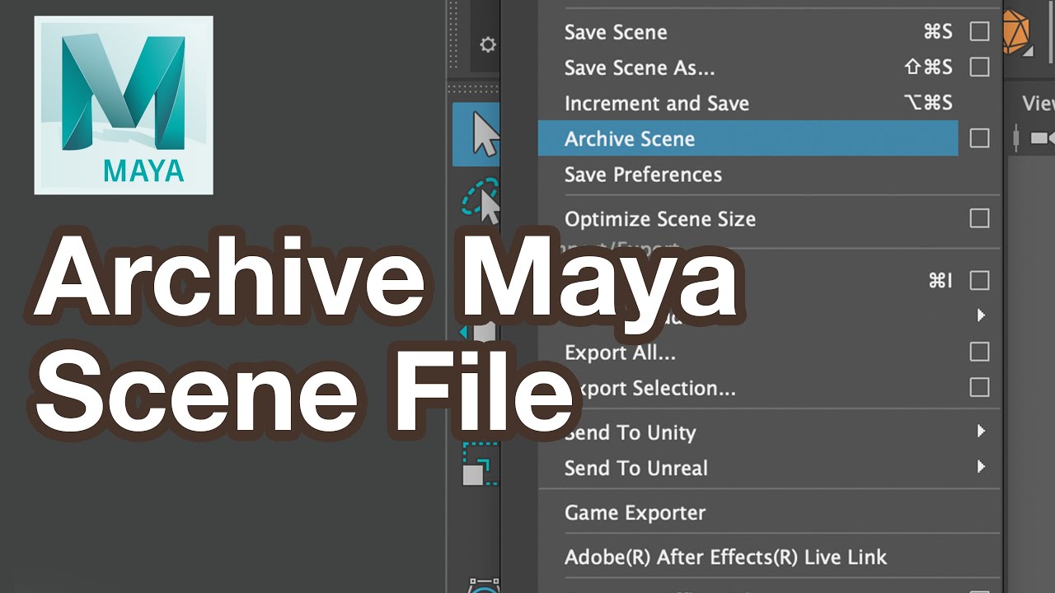The height and width of the screenshot is (593, 1055).
Task: Select the Lasso select tool
Action: [x=481, y=200]
